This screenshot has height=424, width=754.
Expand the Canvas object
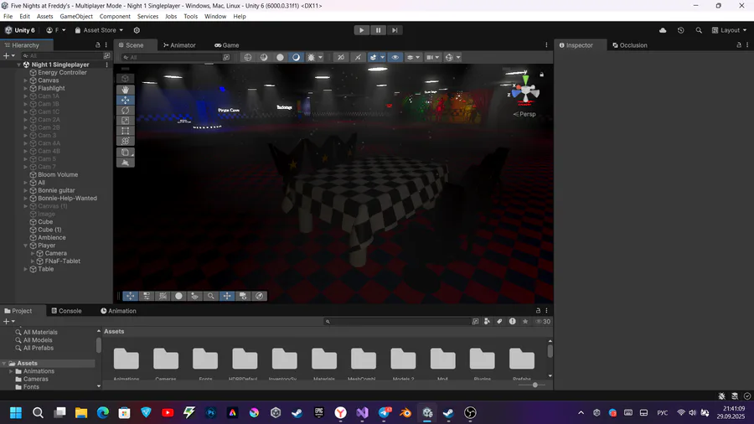[25, 80]
